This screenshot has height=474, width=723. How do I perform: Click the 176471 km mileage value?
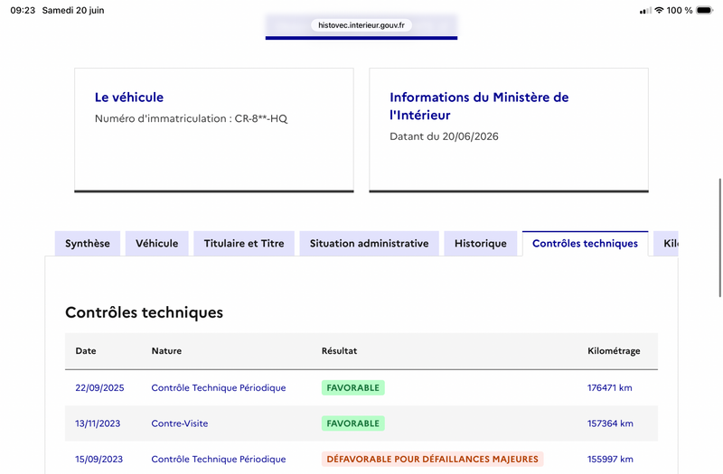(609, 388)
